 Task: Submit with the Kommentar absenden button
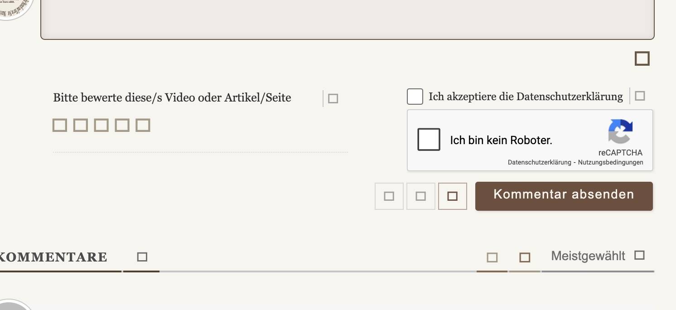(x=564, y=196)
